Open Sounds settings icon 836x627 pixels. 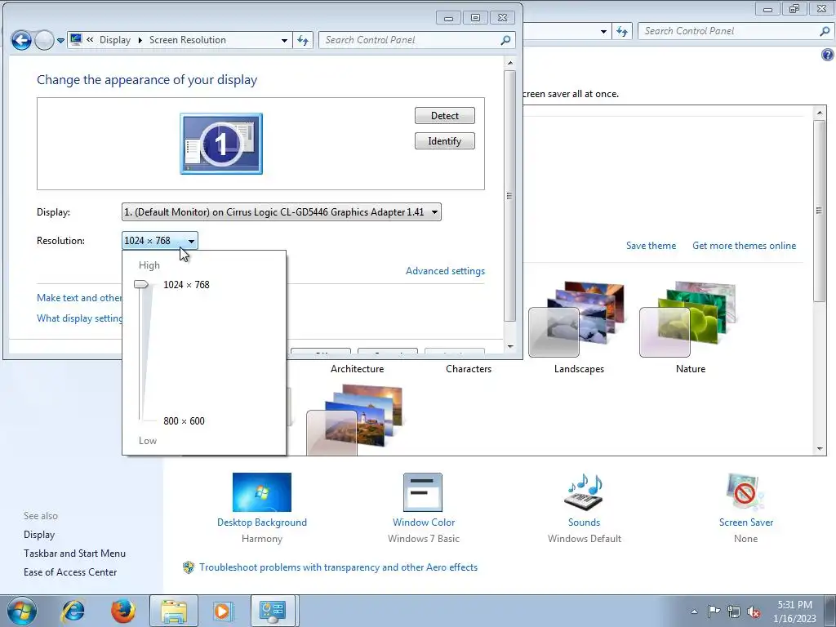[x=584, y=492]
